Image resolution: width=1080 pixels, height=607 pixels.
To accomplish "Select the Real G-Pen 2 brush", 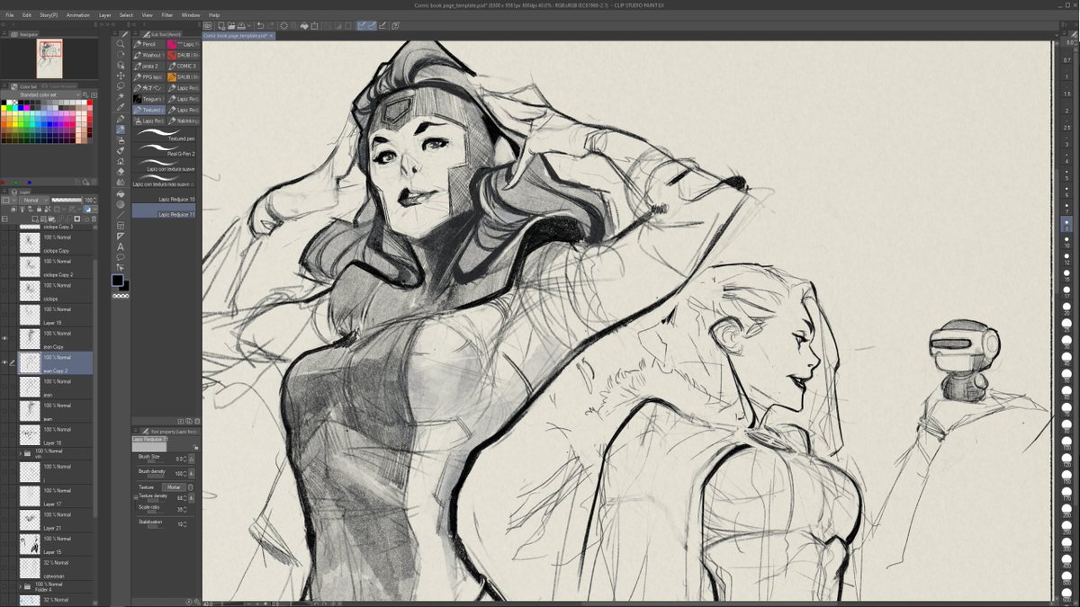I will 164,149.
